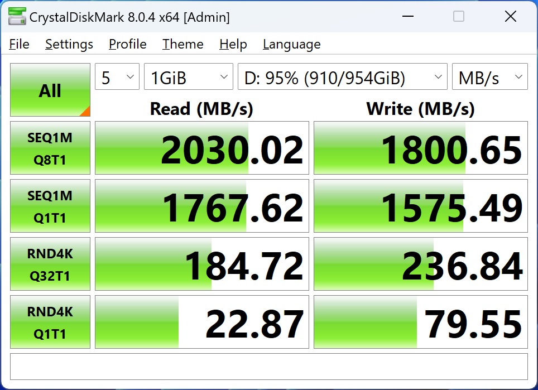Viewport: 538px width, 390px height.
Task: Click the Write (MB/s) column header
Action: tap(421, 109)
